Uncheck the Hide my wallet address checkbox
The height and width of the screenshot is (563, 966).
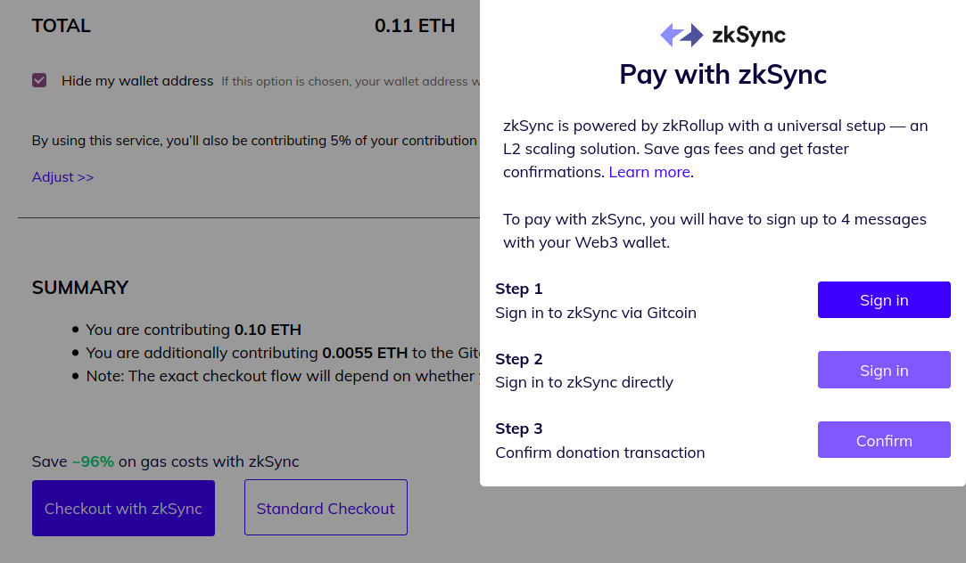pos(39,80)
